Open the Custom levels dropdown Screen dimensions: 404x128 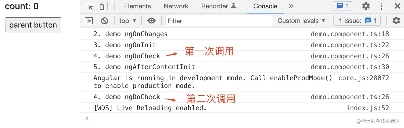point(301,21)
